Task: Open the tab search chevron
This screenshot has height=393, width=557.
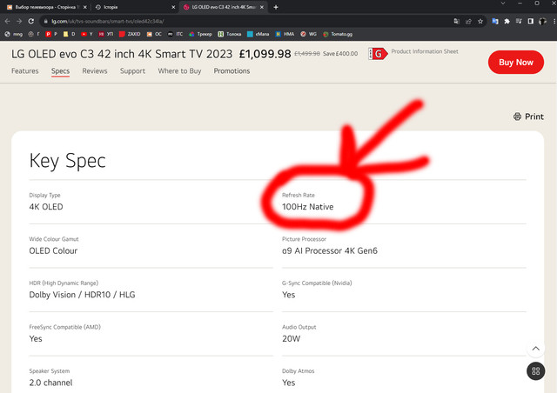Action: click(x=503, y=3)
